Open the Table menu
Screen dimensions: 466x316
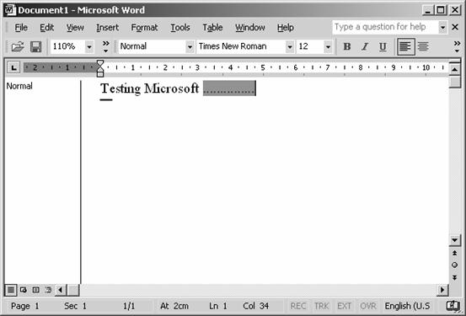tap(212, 28)
